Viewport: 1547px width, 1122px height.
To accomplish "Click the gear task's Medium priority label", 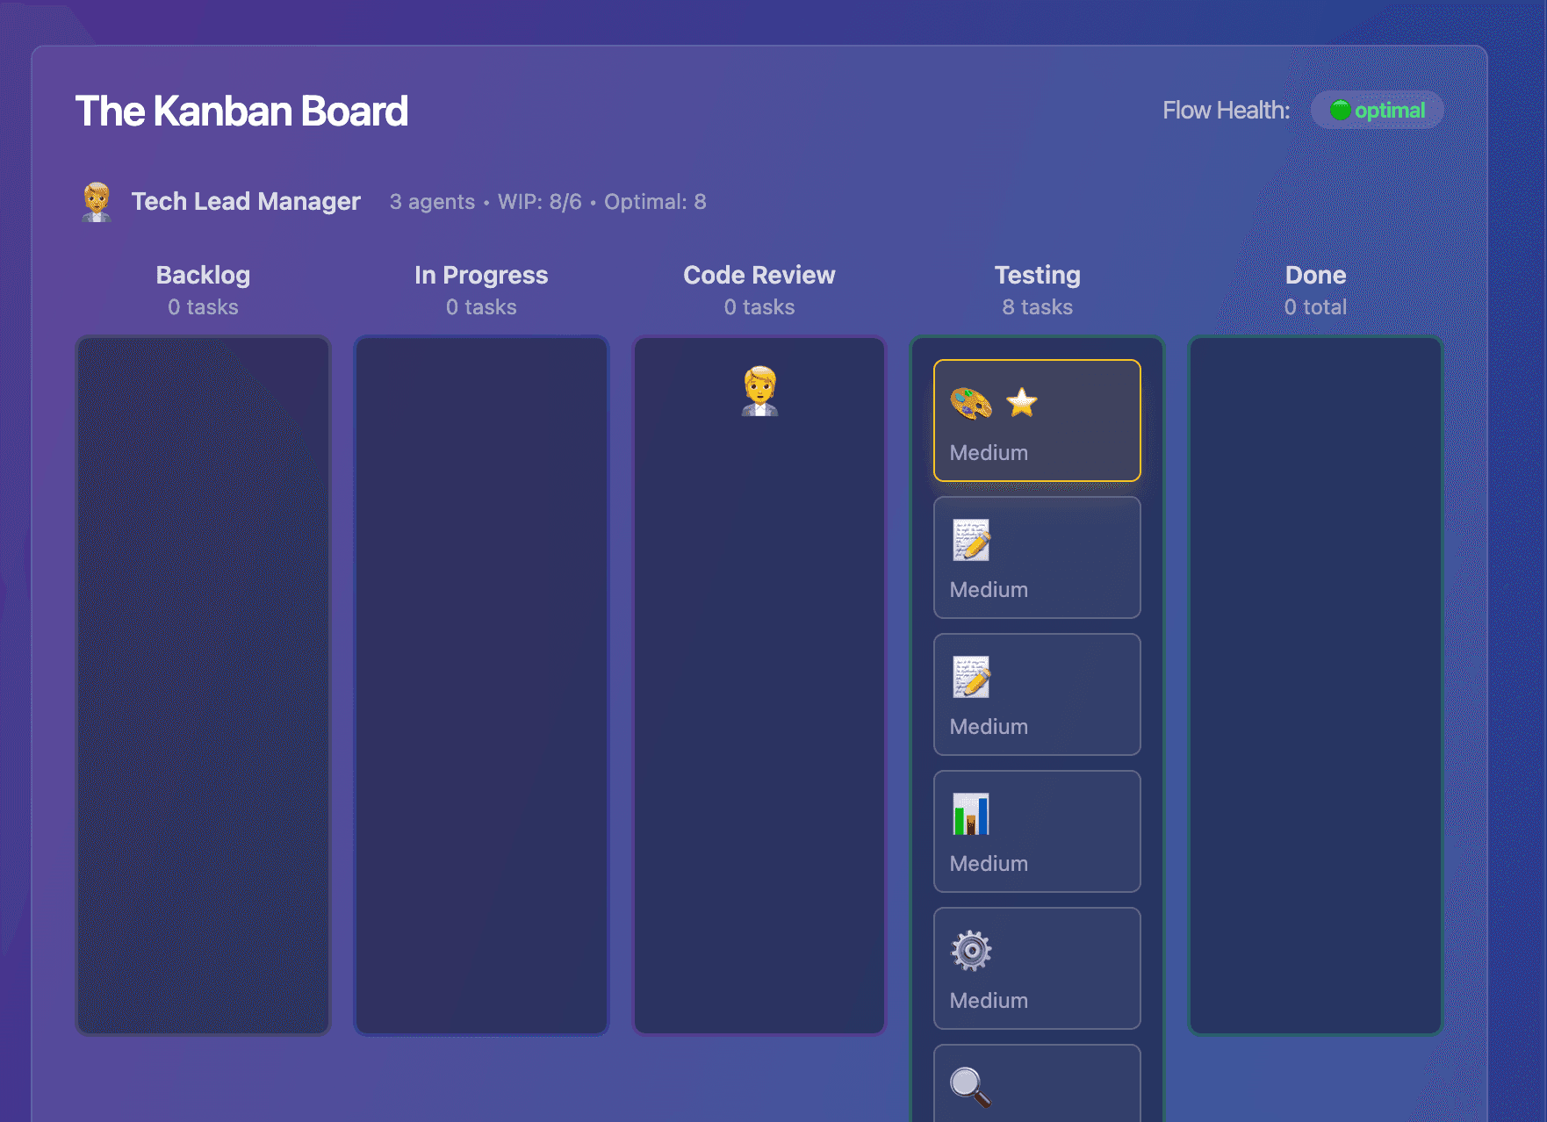I will (988, 1000).
